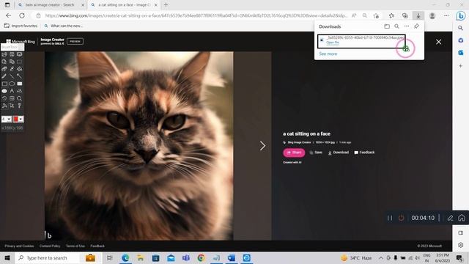Select the rectangle tool in drawing palette
469x264 pixels.
pyautogui.click(x=4, y=84)
